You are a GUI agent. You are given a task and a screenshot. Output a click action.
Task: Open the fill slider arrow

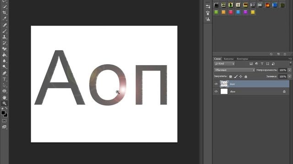click(x=289, y=77)
